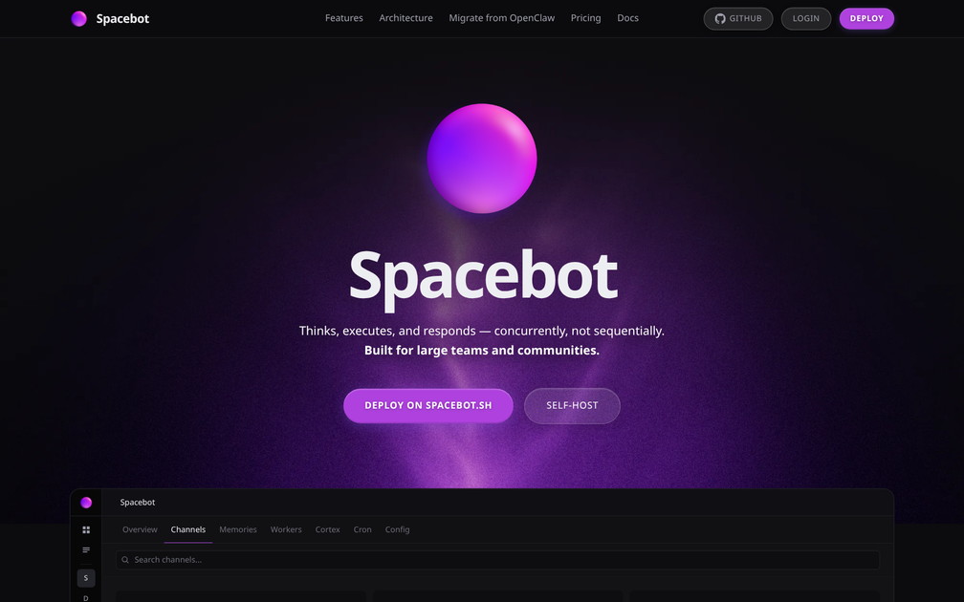Open the Docs link
Image resolution: width=964 pixels, height=602 pixels.
point(627,18)
